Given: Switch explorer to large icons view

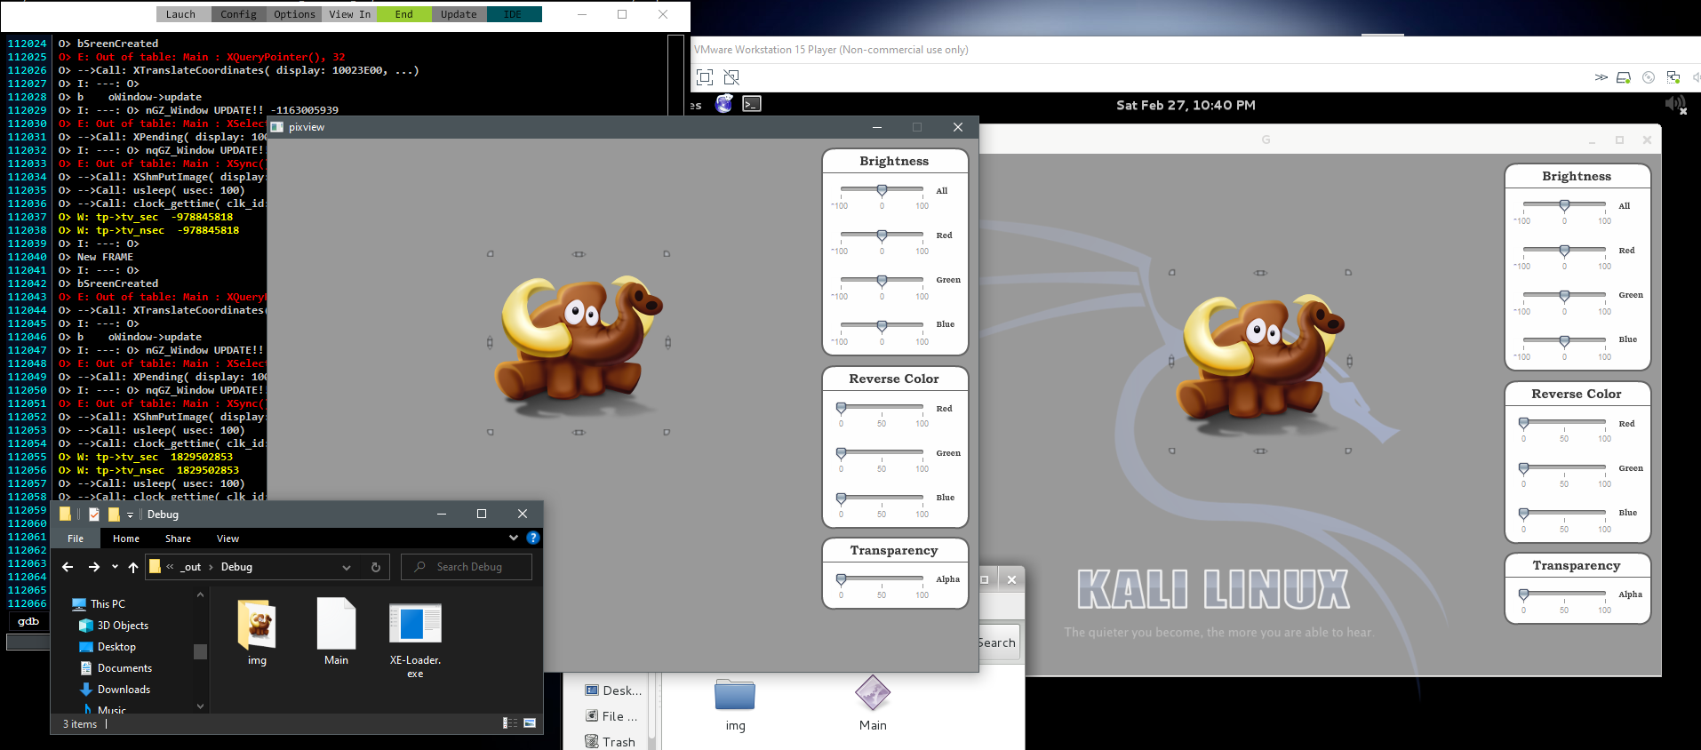Looking at the screenshot, I should (530, 723).
